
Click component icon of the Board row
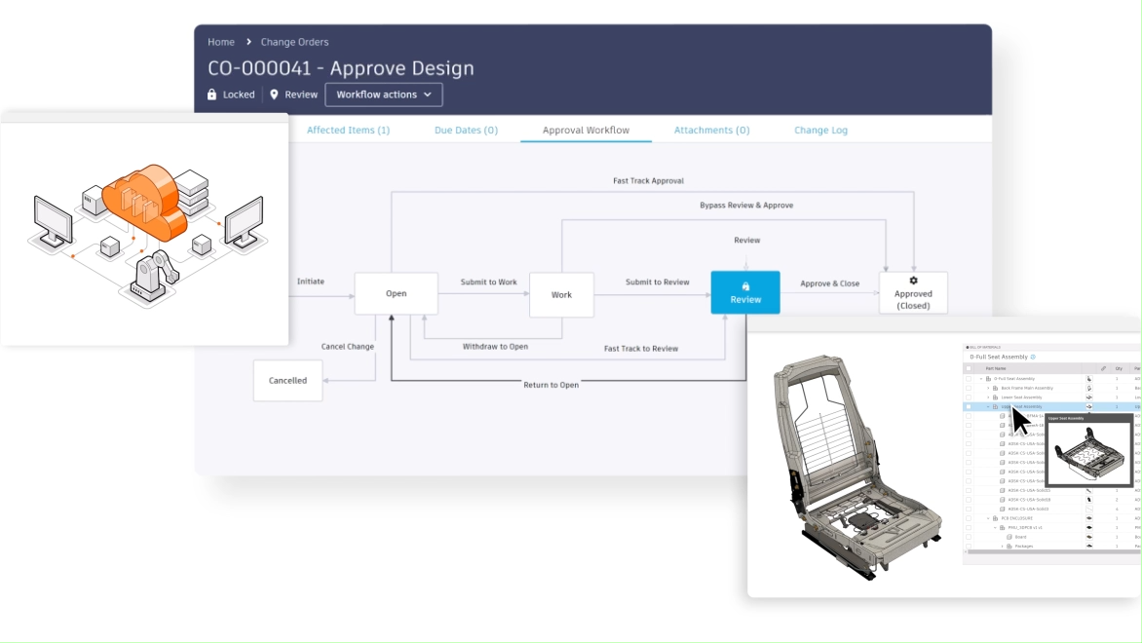[x=1009, y=537]
